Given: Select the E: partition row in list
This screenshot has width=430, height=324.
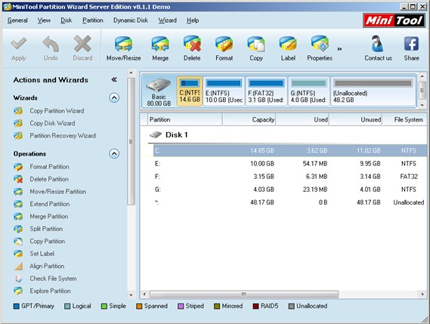Looking at the screenshot, I should [x=283, y=164].
